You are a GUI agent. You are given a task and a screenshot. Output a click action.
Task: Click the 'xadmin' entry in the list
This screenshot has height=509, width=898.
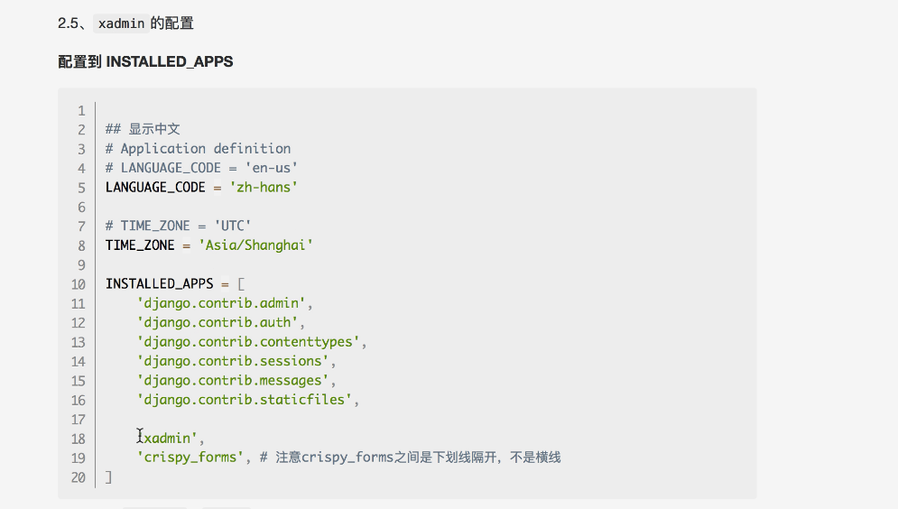point(170,439)
